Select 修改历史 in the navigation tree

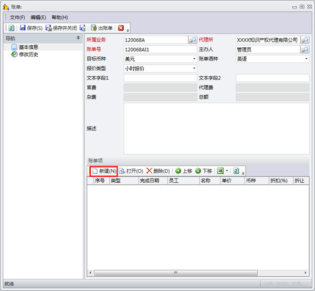click(28, 54)
